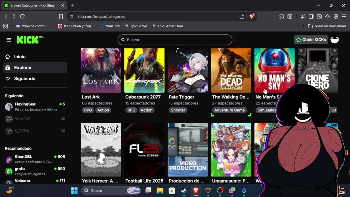Viewport: 350px width, 197px height.
Task: Select Explorar in the sidebar
Action: tap(35, 68)
